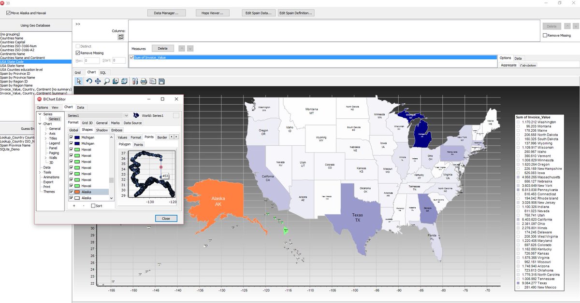
Task: Click the plus button below shapes list
Action: tap(74, 206)
